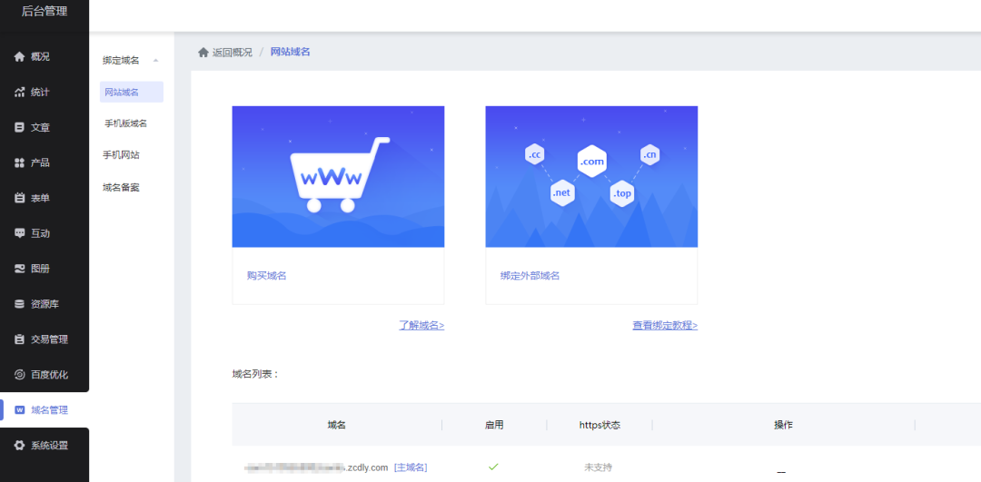Click the https状态 column header
The height and width of the screenshot is (482, 981).
pyautogui.click(x=599, y=425)
